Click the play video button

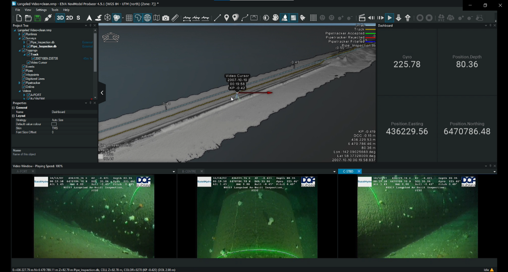coord(389,18)
